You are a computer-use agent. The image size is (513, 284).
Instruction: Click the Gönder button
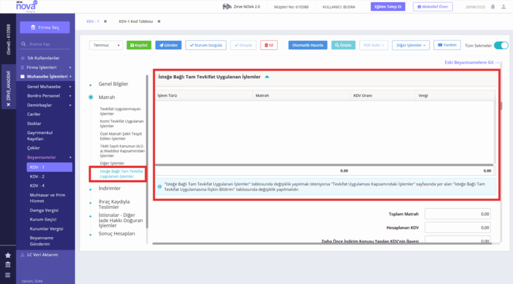tap(168, 45)
